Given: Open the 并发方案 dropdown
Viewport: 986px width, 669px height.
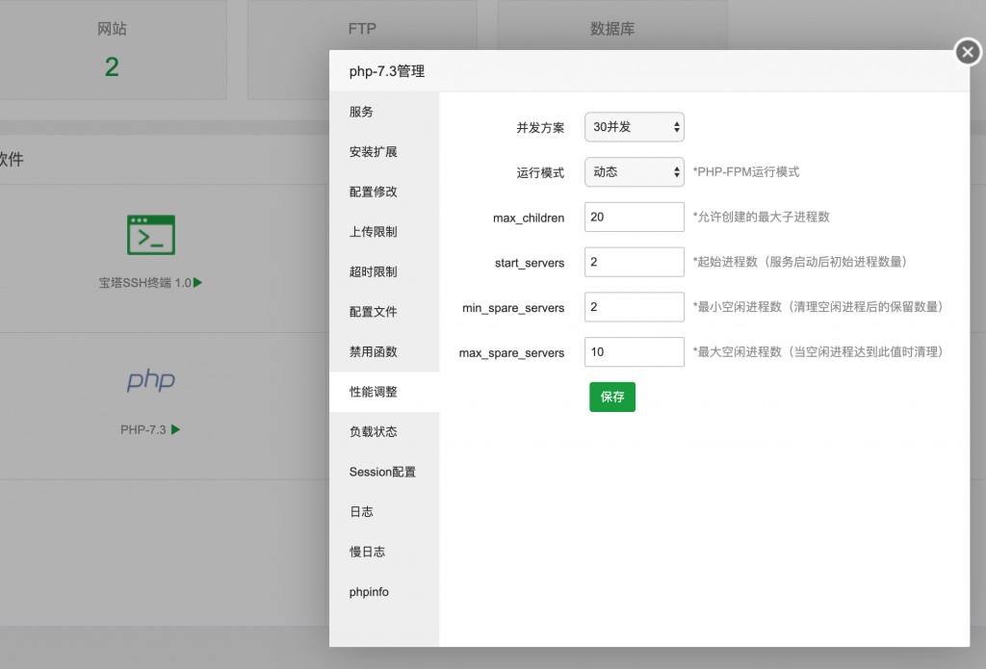Looking at the screenshot, I should (634, 127).
